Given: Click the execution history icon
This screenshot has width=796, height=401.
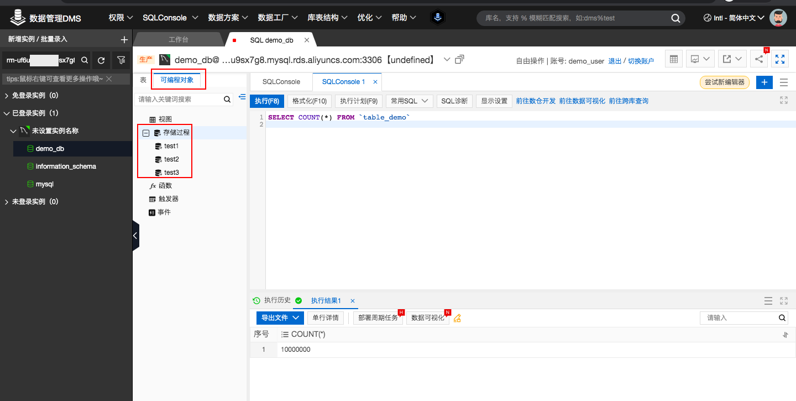Looking at the screenshot, I should coord(256,300).
